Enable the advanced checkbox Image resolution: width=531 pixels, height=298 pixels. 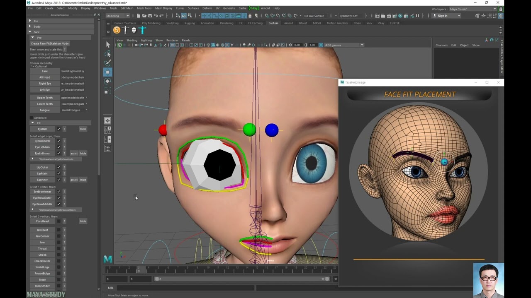click(x=32, y=118)
